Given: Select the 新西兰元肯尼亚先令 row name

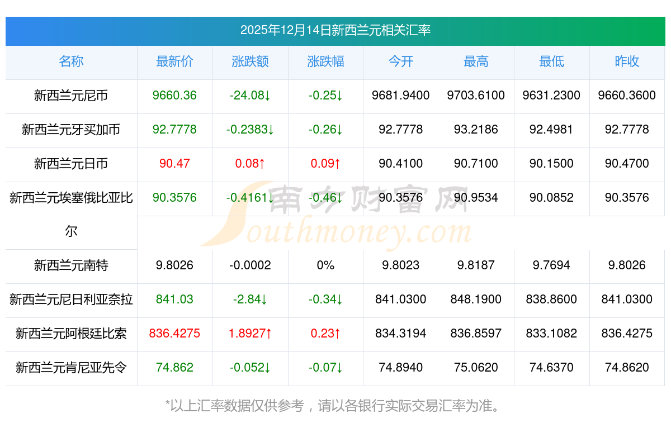Looking at the screenshot, I should pyautogui.click(x=71, y=368).
